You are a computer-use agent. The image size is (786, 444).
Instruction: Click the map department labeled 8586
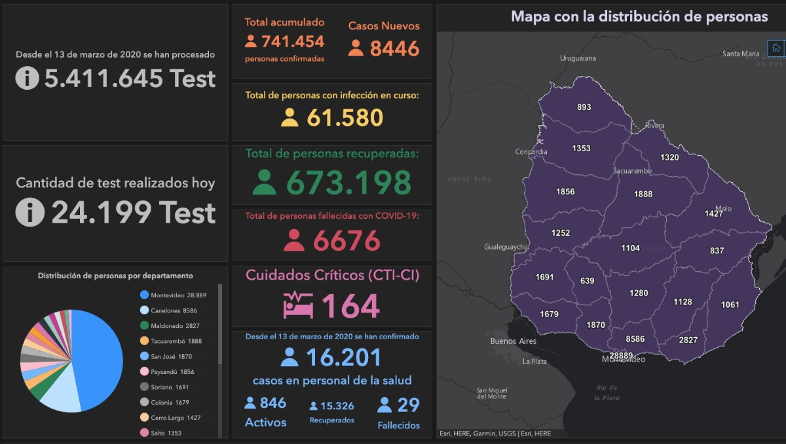pyautogui.click(x=635, y=339)
